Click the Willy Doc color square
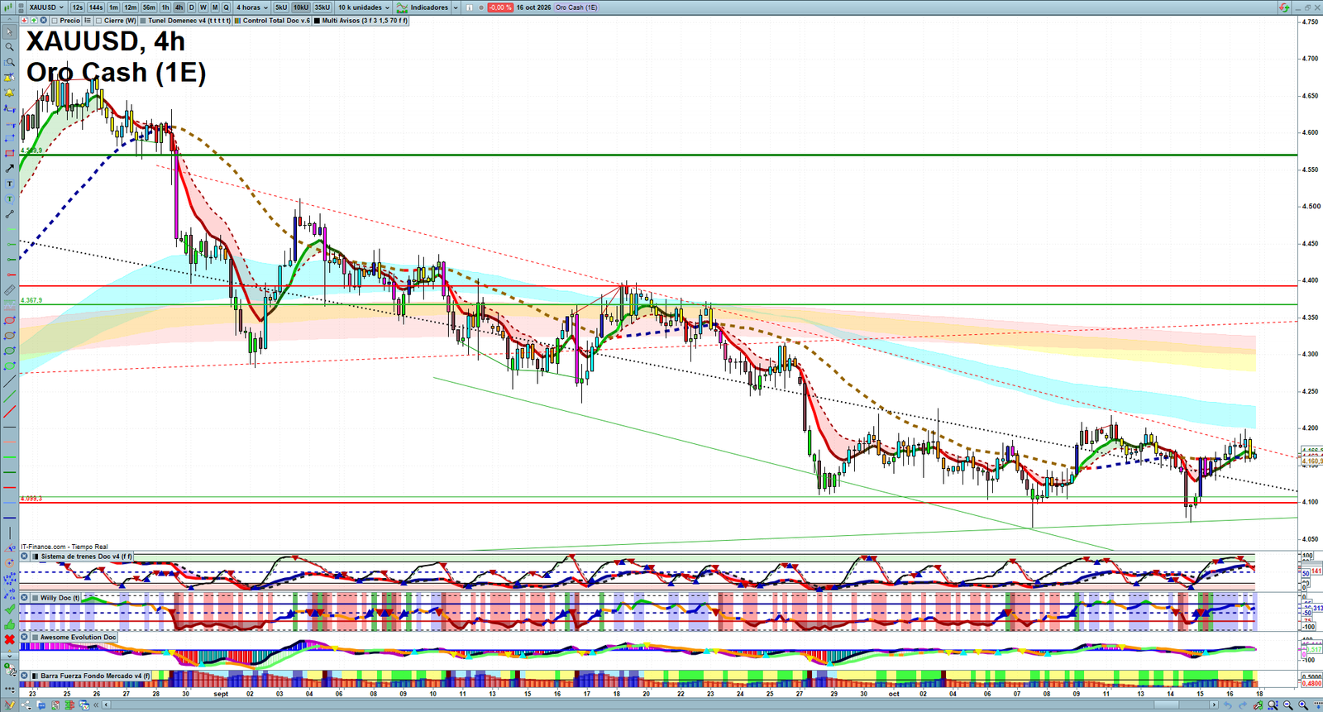Screen dimensions: 1323x712 tap(36, 597)
